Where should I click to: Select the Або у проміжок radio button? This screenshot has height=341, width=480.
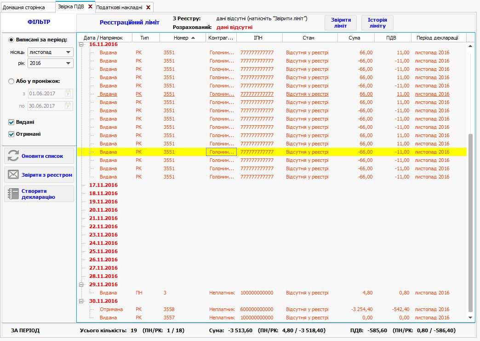pos(11,81)
